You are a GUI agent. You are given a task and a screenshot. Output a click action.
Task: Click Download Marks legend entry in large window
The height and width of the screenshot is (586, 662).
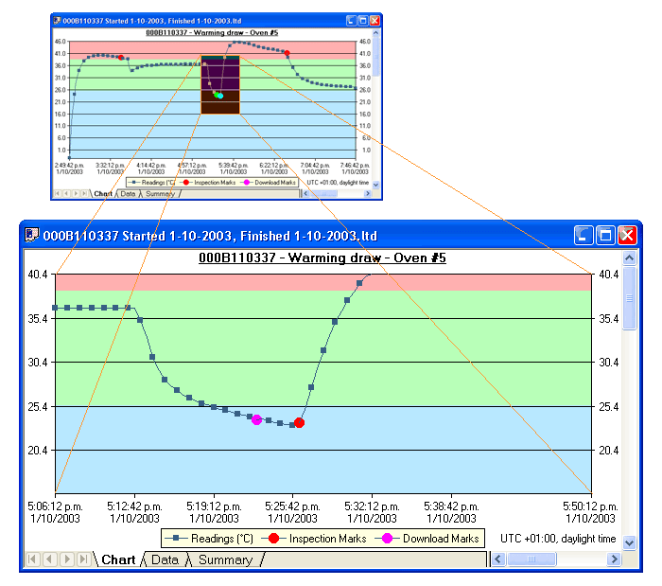click(427, 539)
